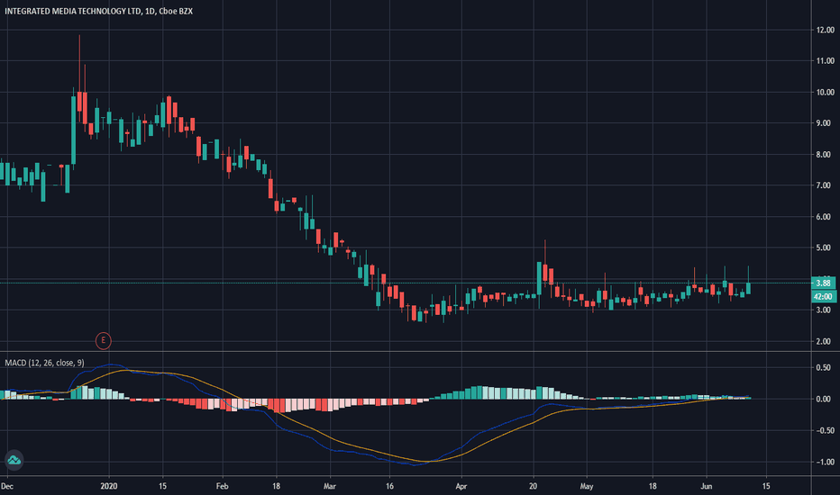
Task: Click the countdown label 42:00
Action: [823, 296]
